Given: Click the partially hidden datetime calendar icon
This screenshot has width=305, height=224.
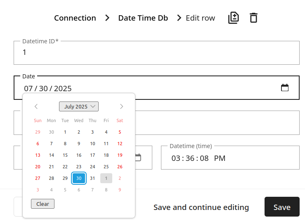Looking at the screenshot, I should pos(138,158).
